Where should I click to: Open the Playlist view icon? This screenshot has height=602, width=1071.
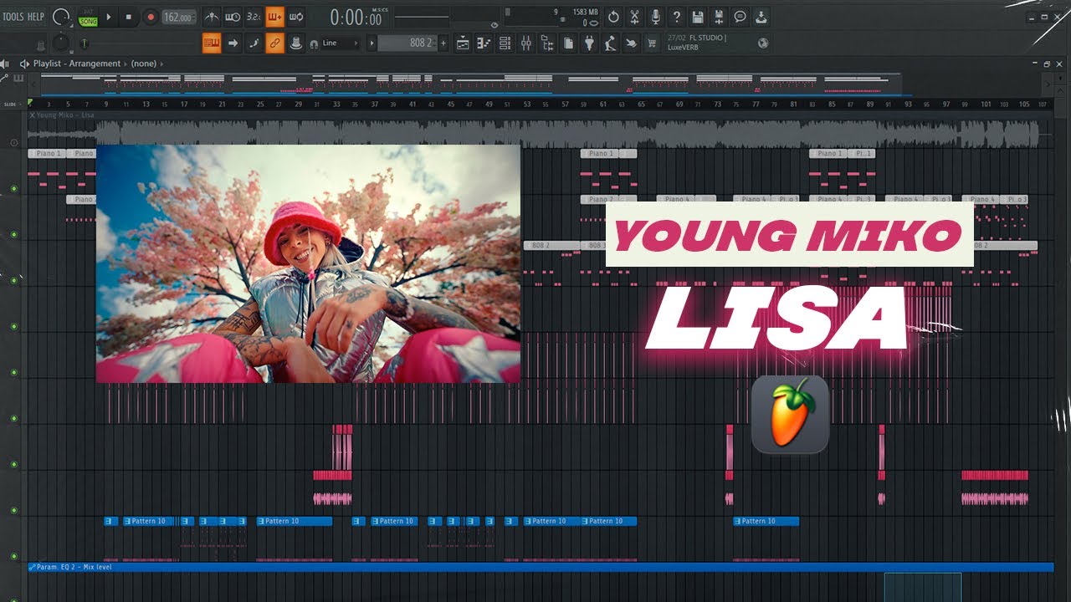click(463, 43)
